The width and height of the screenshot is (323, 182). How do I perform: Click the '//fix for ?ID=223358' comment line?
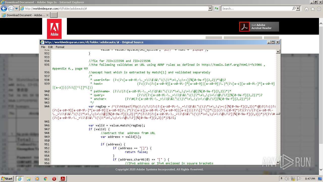click(x=119, y=61)
